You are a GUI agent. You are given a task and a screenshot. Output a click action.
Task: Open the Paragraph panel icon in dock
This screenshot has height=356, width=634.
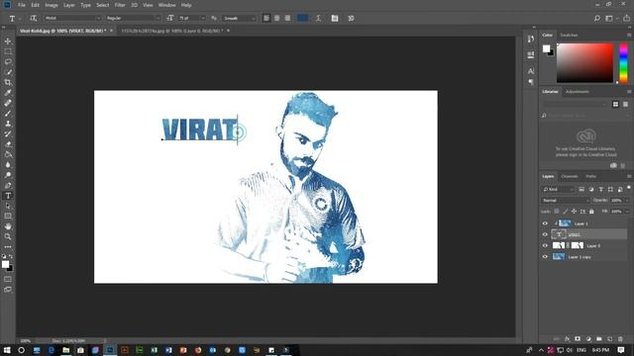click(531, 82)
